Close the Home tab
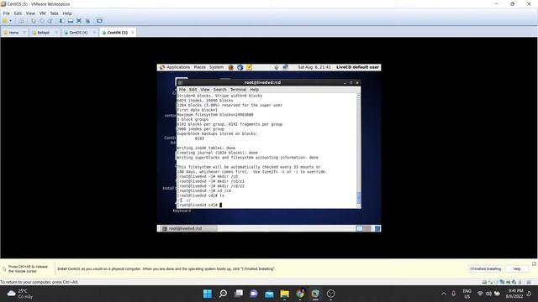Viewport: 538px width, 302px height. [x=24, y=33]
